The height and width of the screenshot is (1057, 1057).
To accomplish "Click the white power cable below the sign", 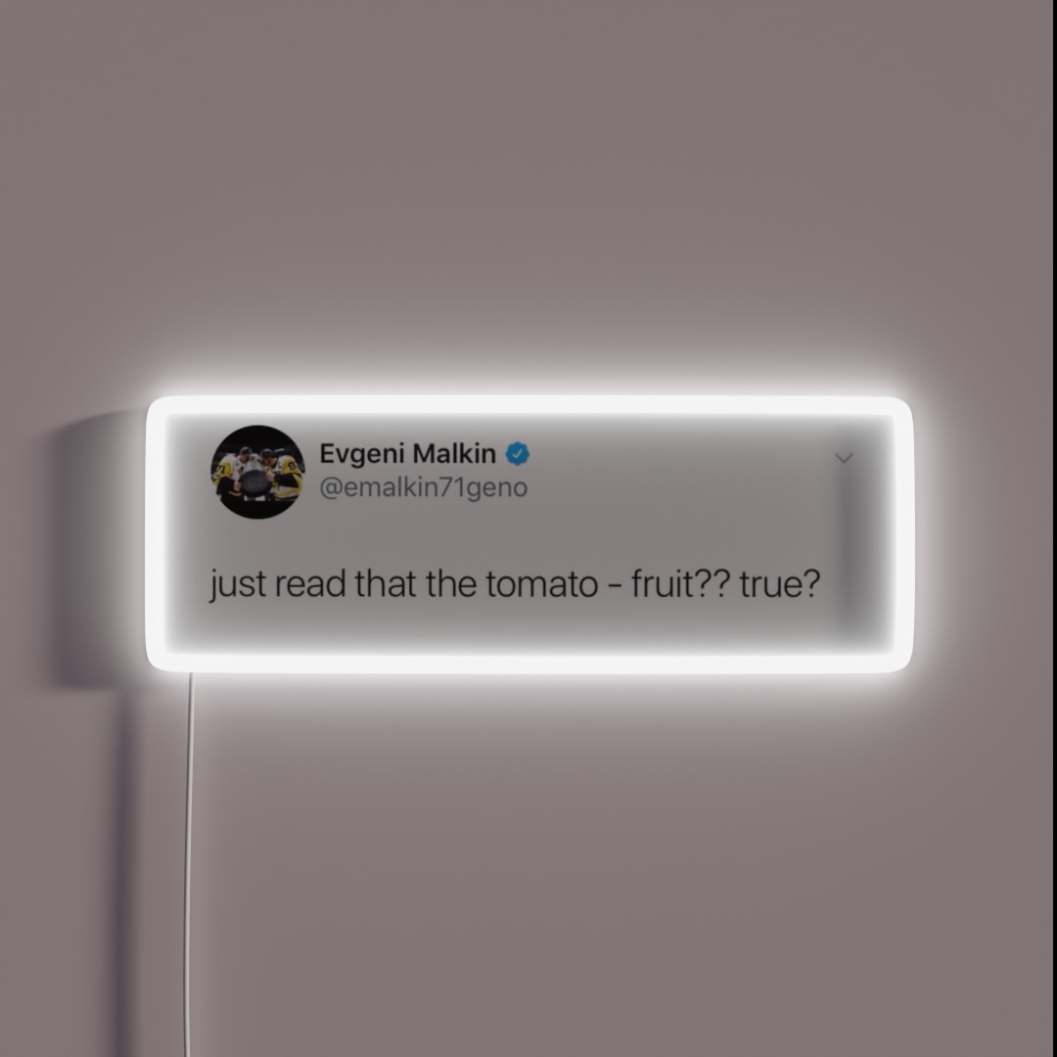I will pos(188,864).
